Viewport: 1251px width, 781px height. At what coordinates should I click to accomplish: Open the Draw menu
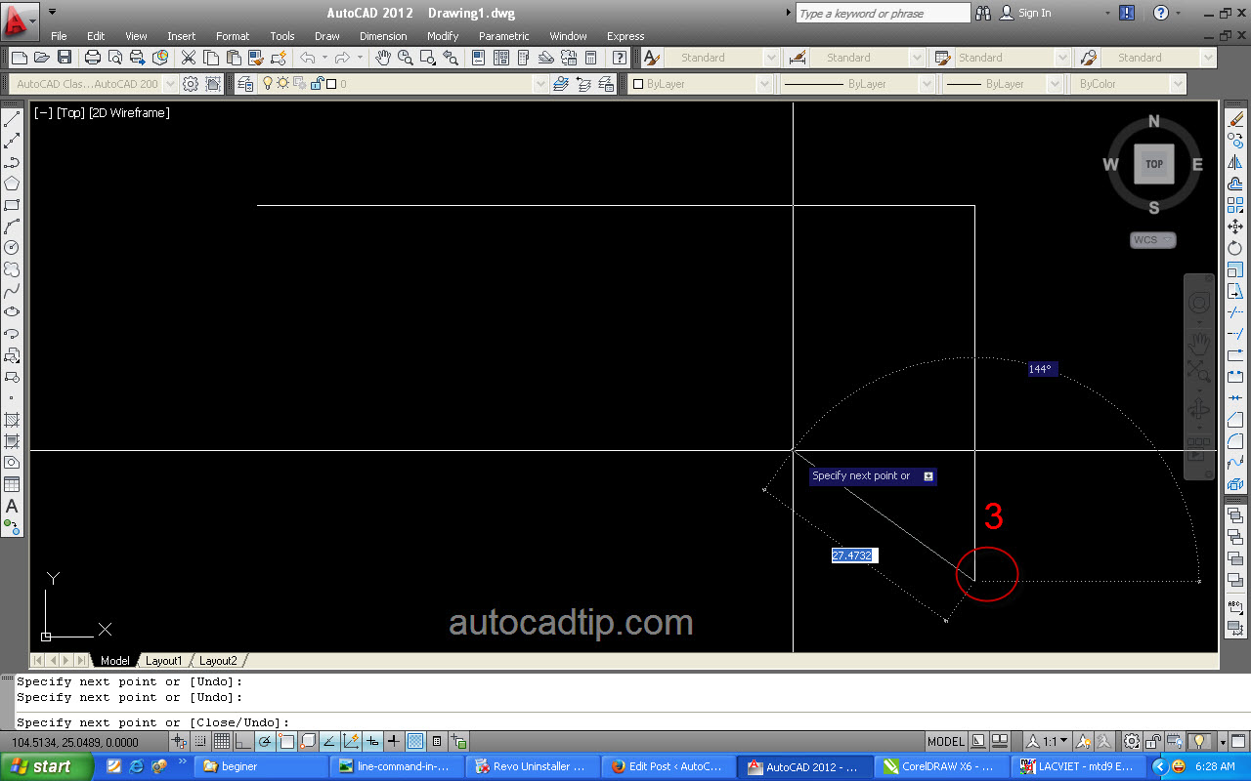(x=326, y=36)
